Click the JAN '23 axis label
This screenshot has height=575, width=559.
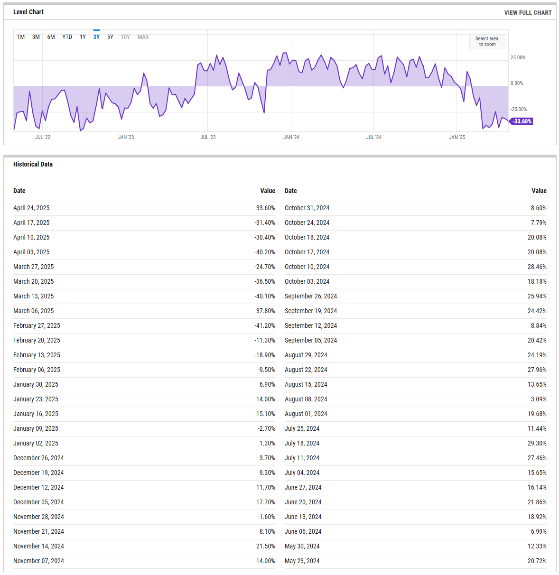pyautogui.click(x=126, y=137)
